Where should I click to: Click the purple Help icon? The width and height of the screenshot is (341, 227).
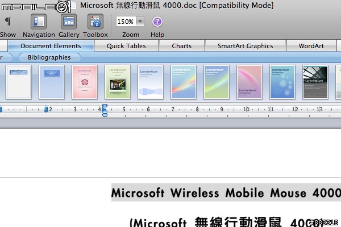[x=157, y=22]
